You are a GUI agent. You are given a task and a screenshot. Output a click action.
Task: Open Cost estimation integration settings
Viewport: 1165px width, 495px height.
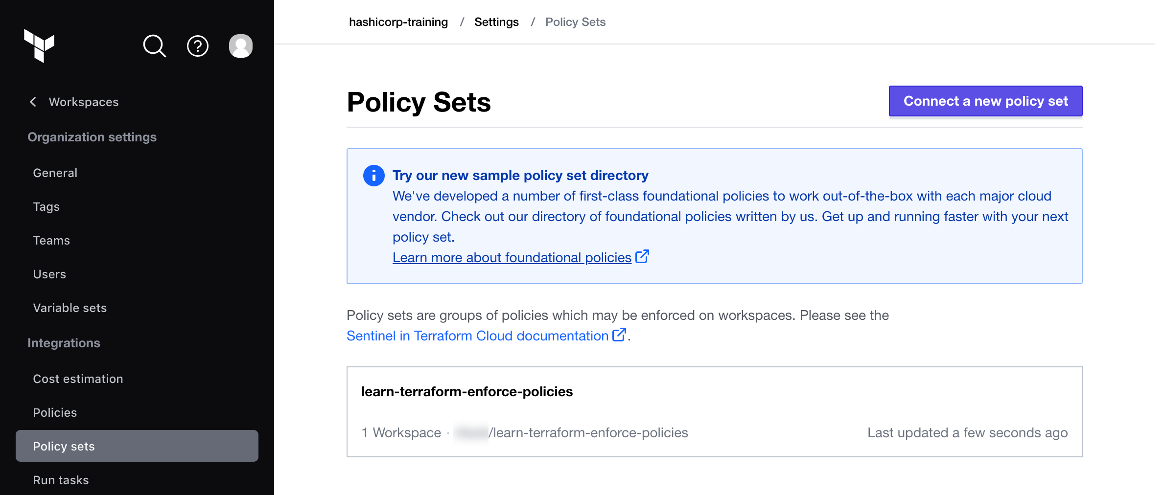[x=78, y=378]
